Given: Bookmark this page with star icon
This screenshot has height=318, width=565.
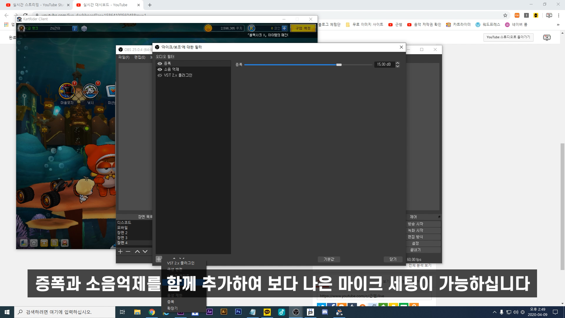Looking at the screenshot, I should pos(505,15).
